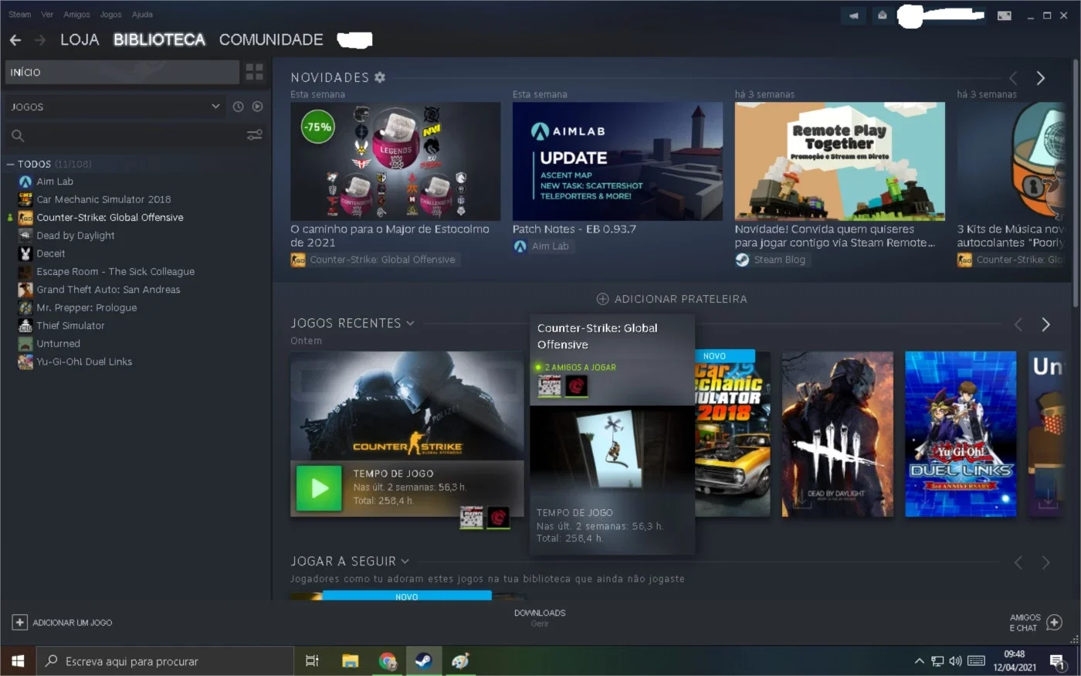
Task: Open the Steam menu
Action: pyautogui.click(x=19, y=15)
